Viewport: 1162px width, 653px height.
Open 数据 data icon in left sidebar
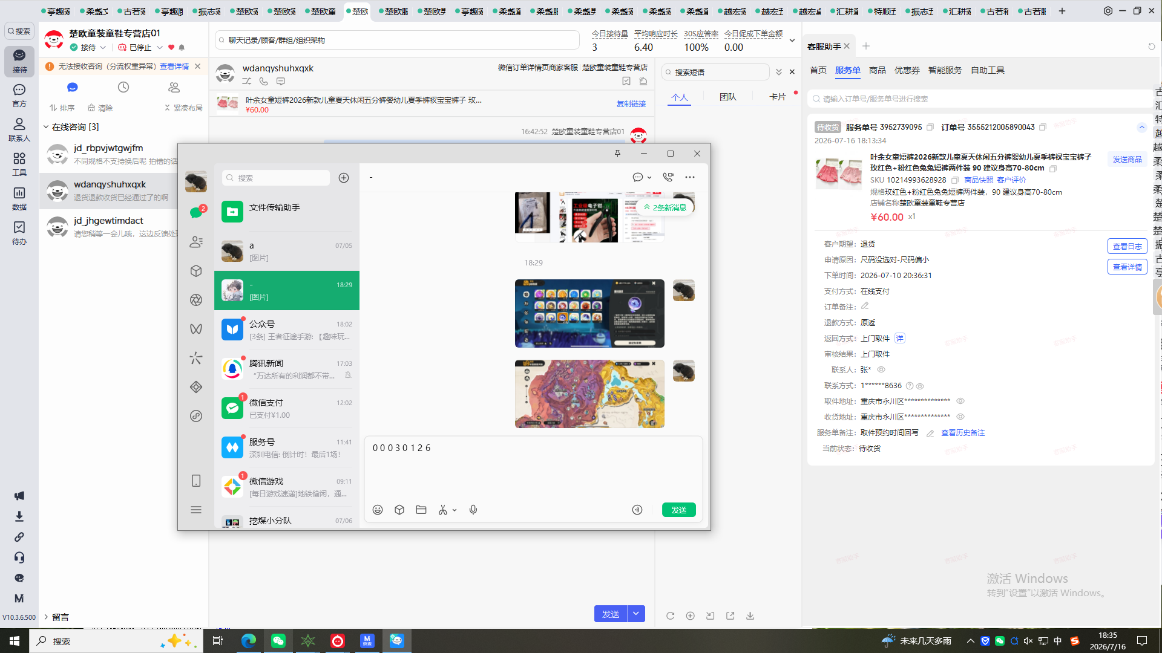(x=19, y=199)
